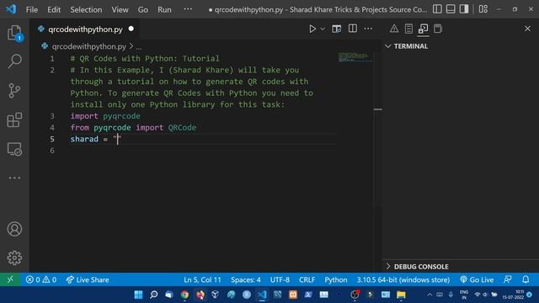
Task: Open the Remote Explorer view
Action: (14, 149)
